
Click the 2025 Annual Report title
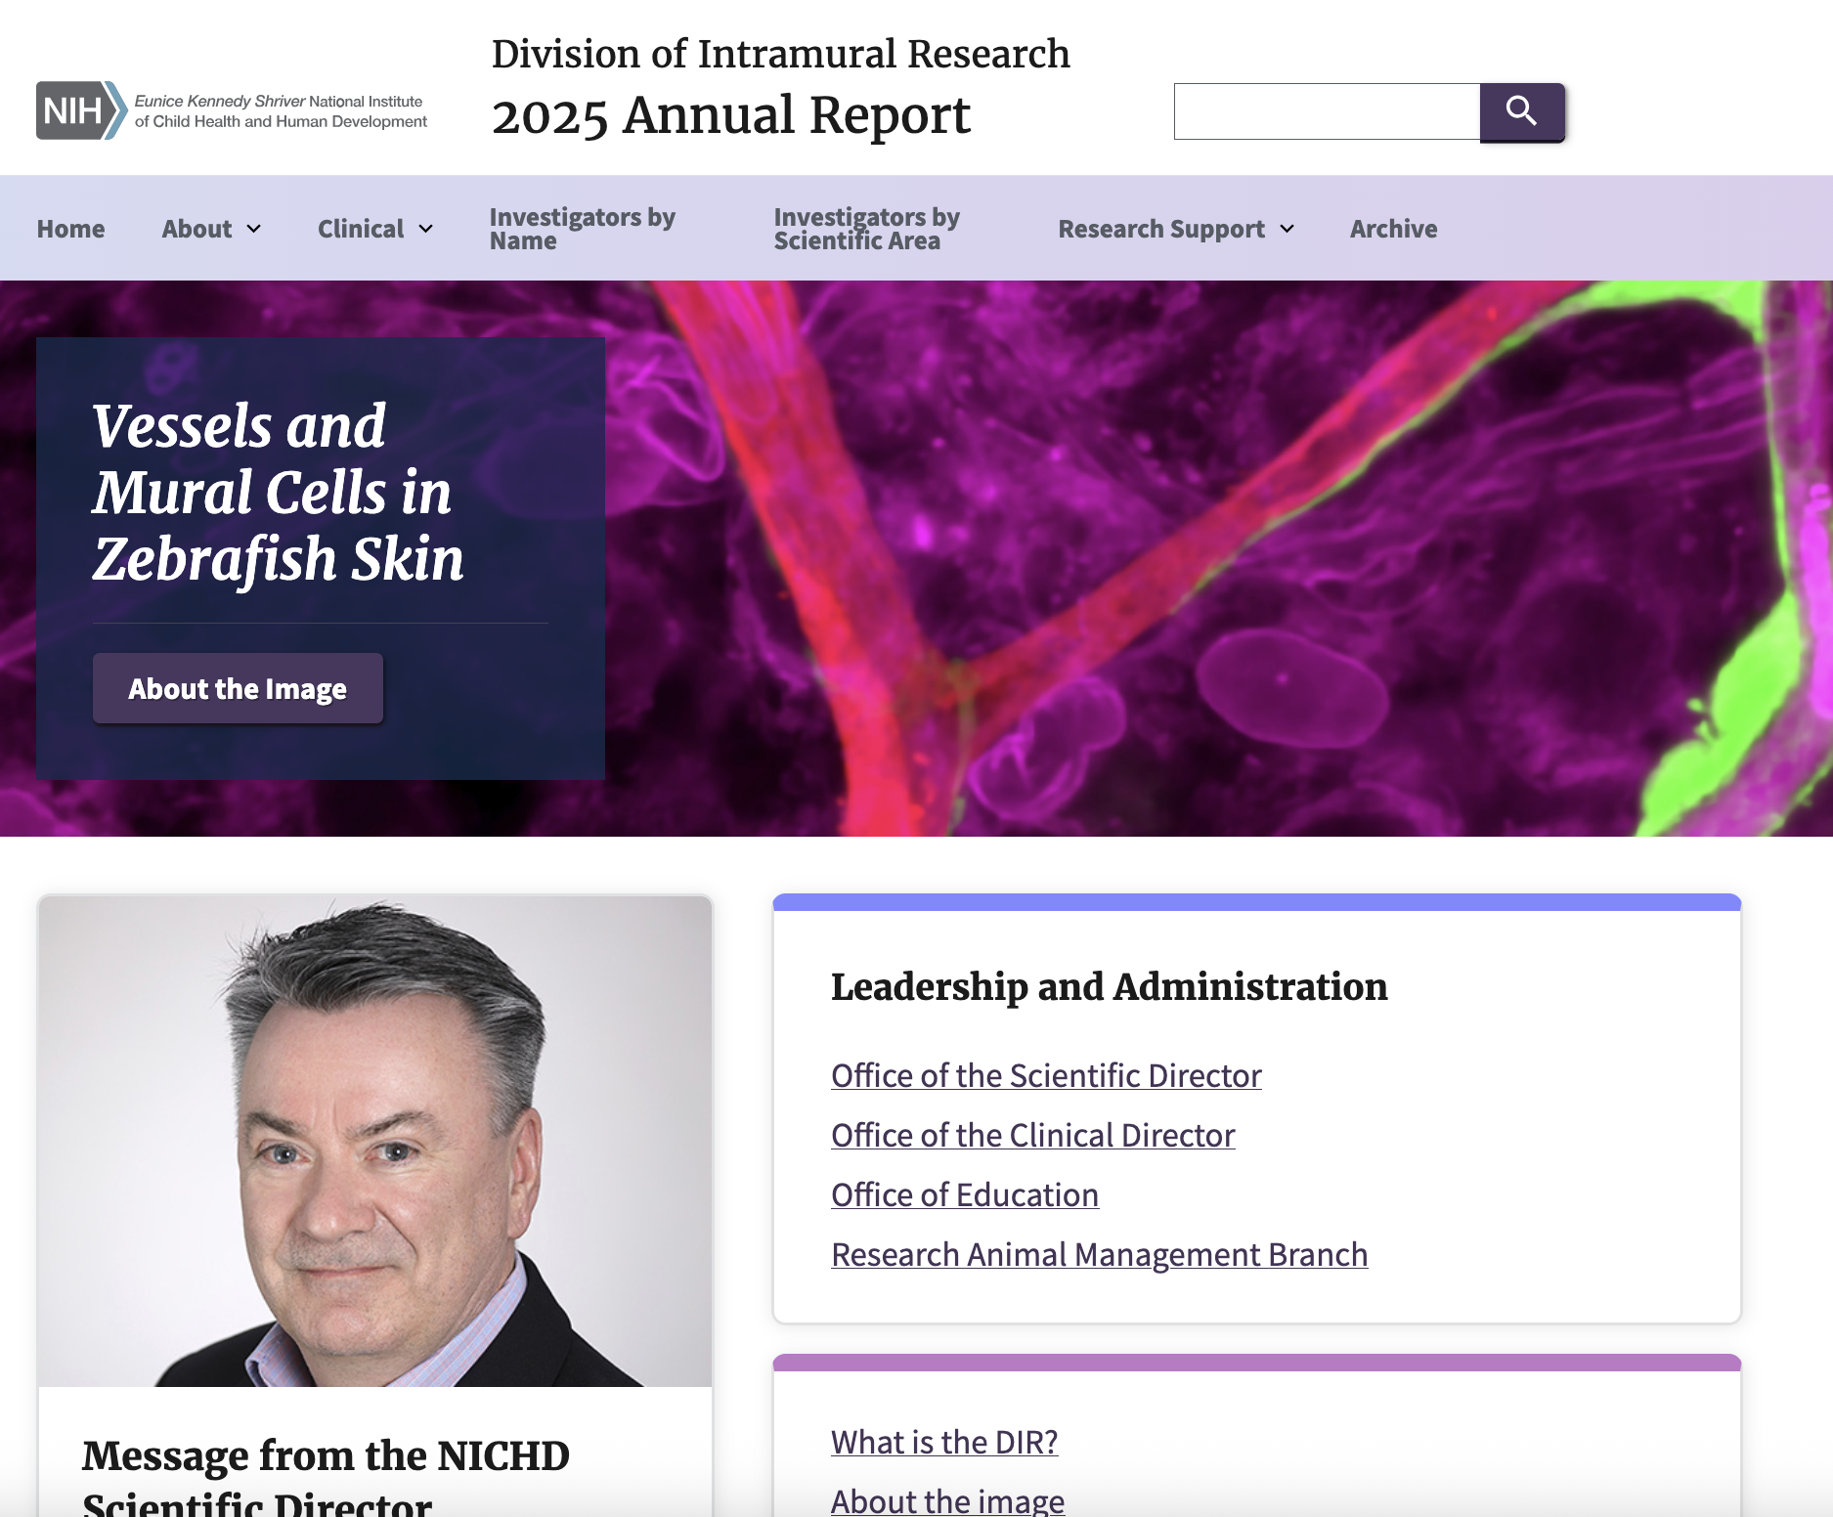pyautogui.click(x=731, y=115)
